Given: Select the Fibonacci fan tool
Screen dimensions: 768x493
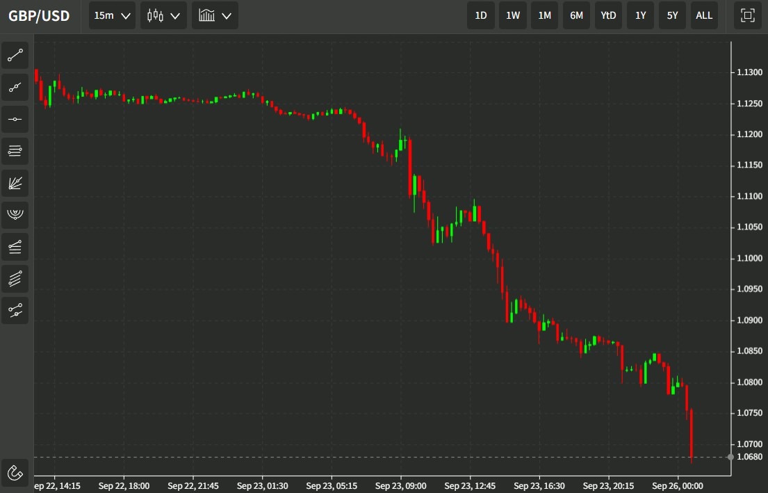Looking at the screenshot, I should tap(15, 184).
